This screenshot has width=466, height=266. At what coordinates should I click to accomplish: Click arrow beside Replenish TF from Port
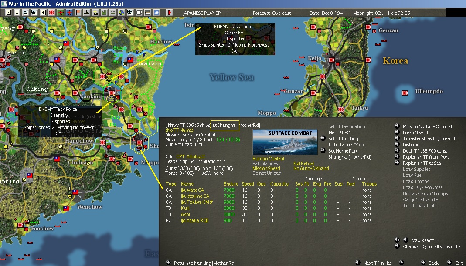pyautogui.click(x=397, y=156)
